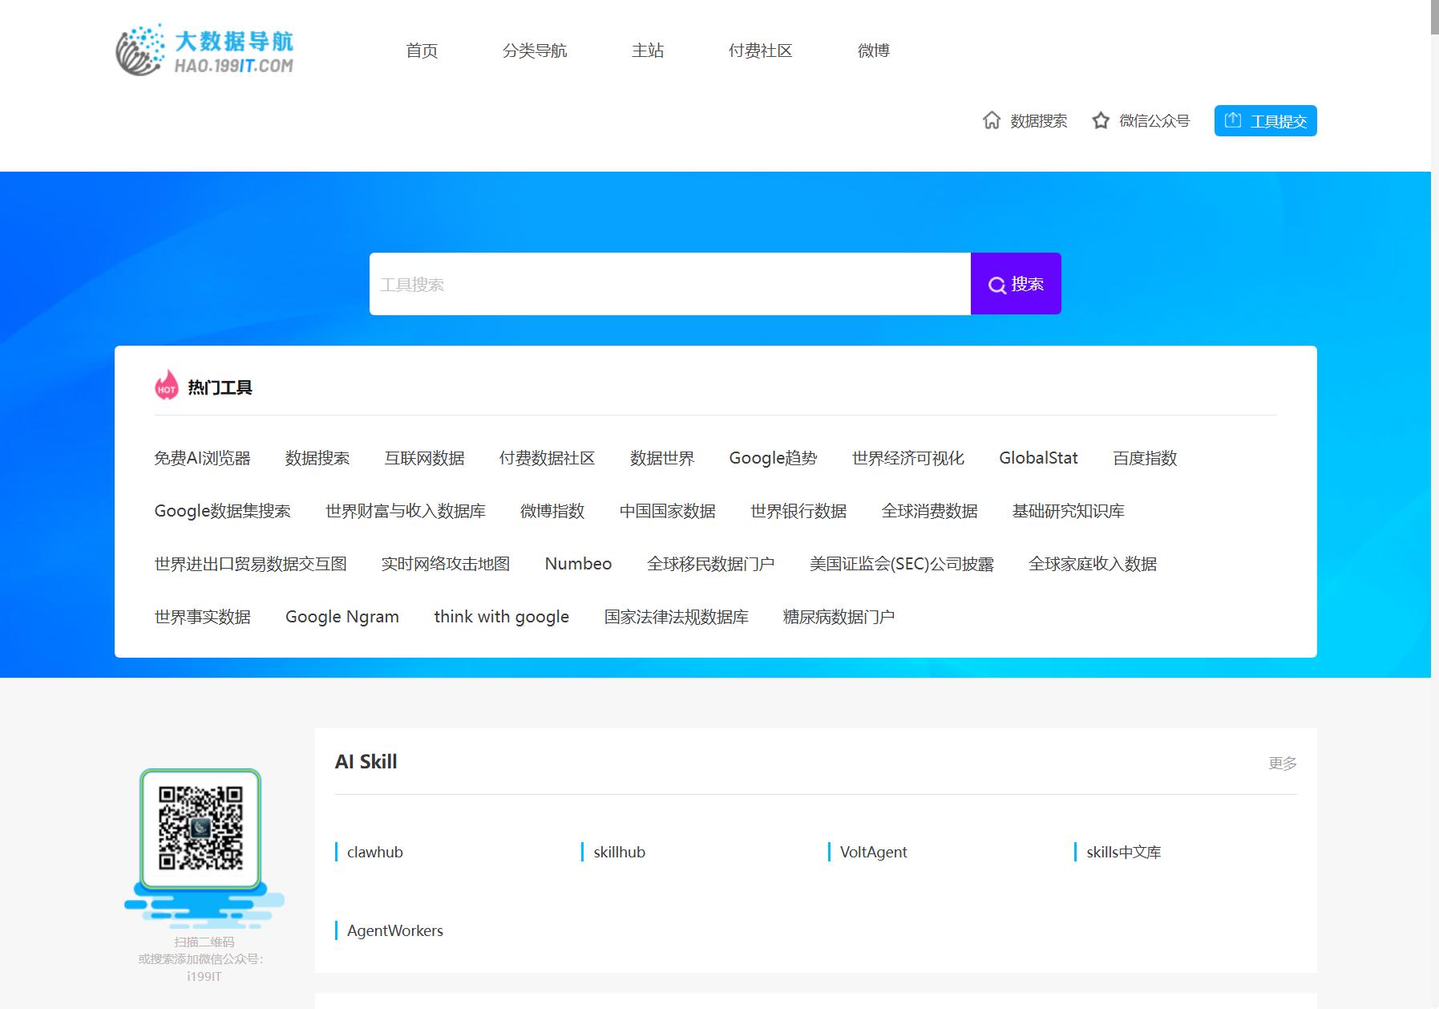Viewport: 1439px width, 1009px height.
Task: Click the 大数据导航 site logo
Action: coord(205,51)
